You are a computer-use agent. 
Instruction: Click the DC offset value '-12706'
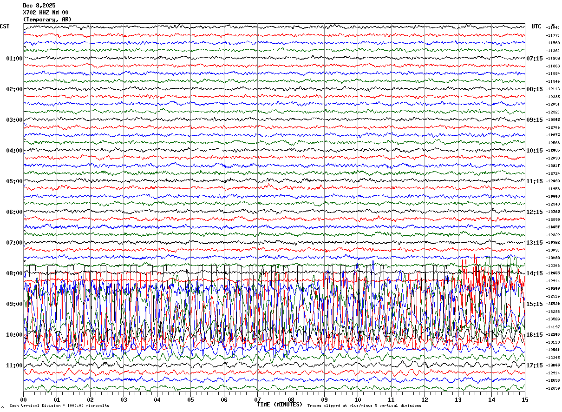553,128
